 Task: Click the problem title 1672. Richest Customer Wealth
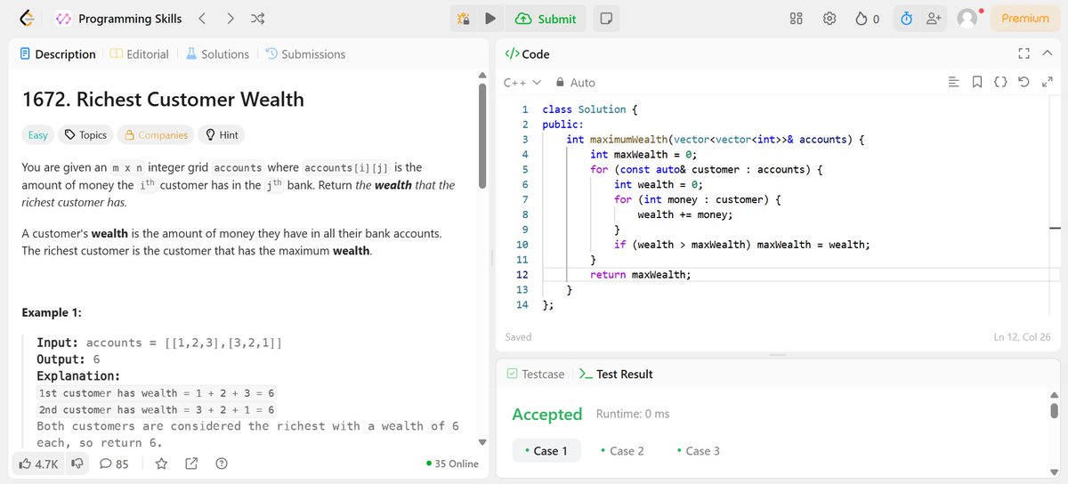click(163, 99)
